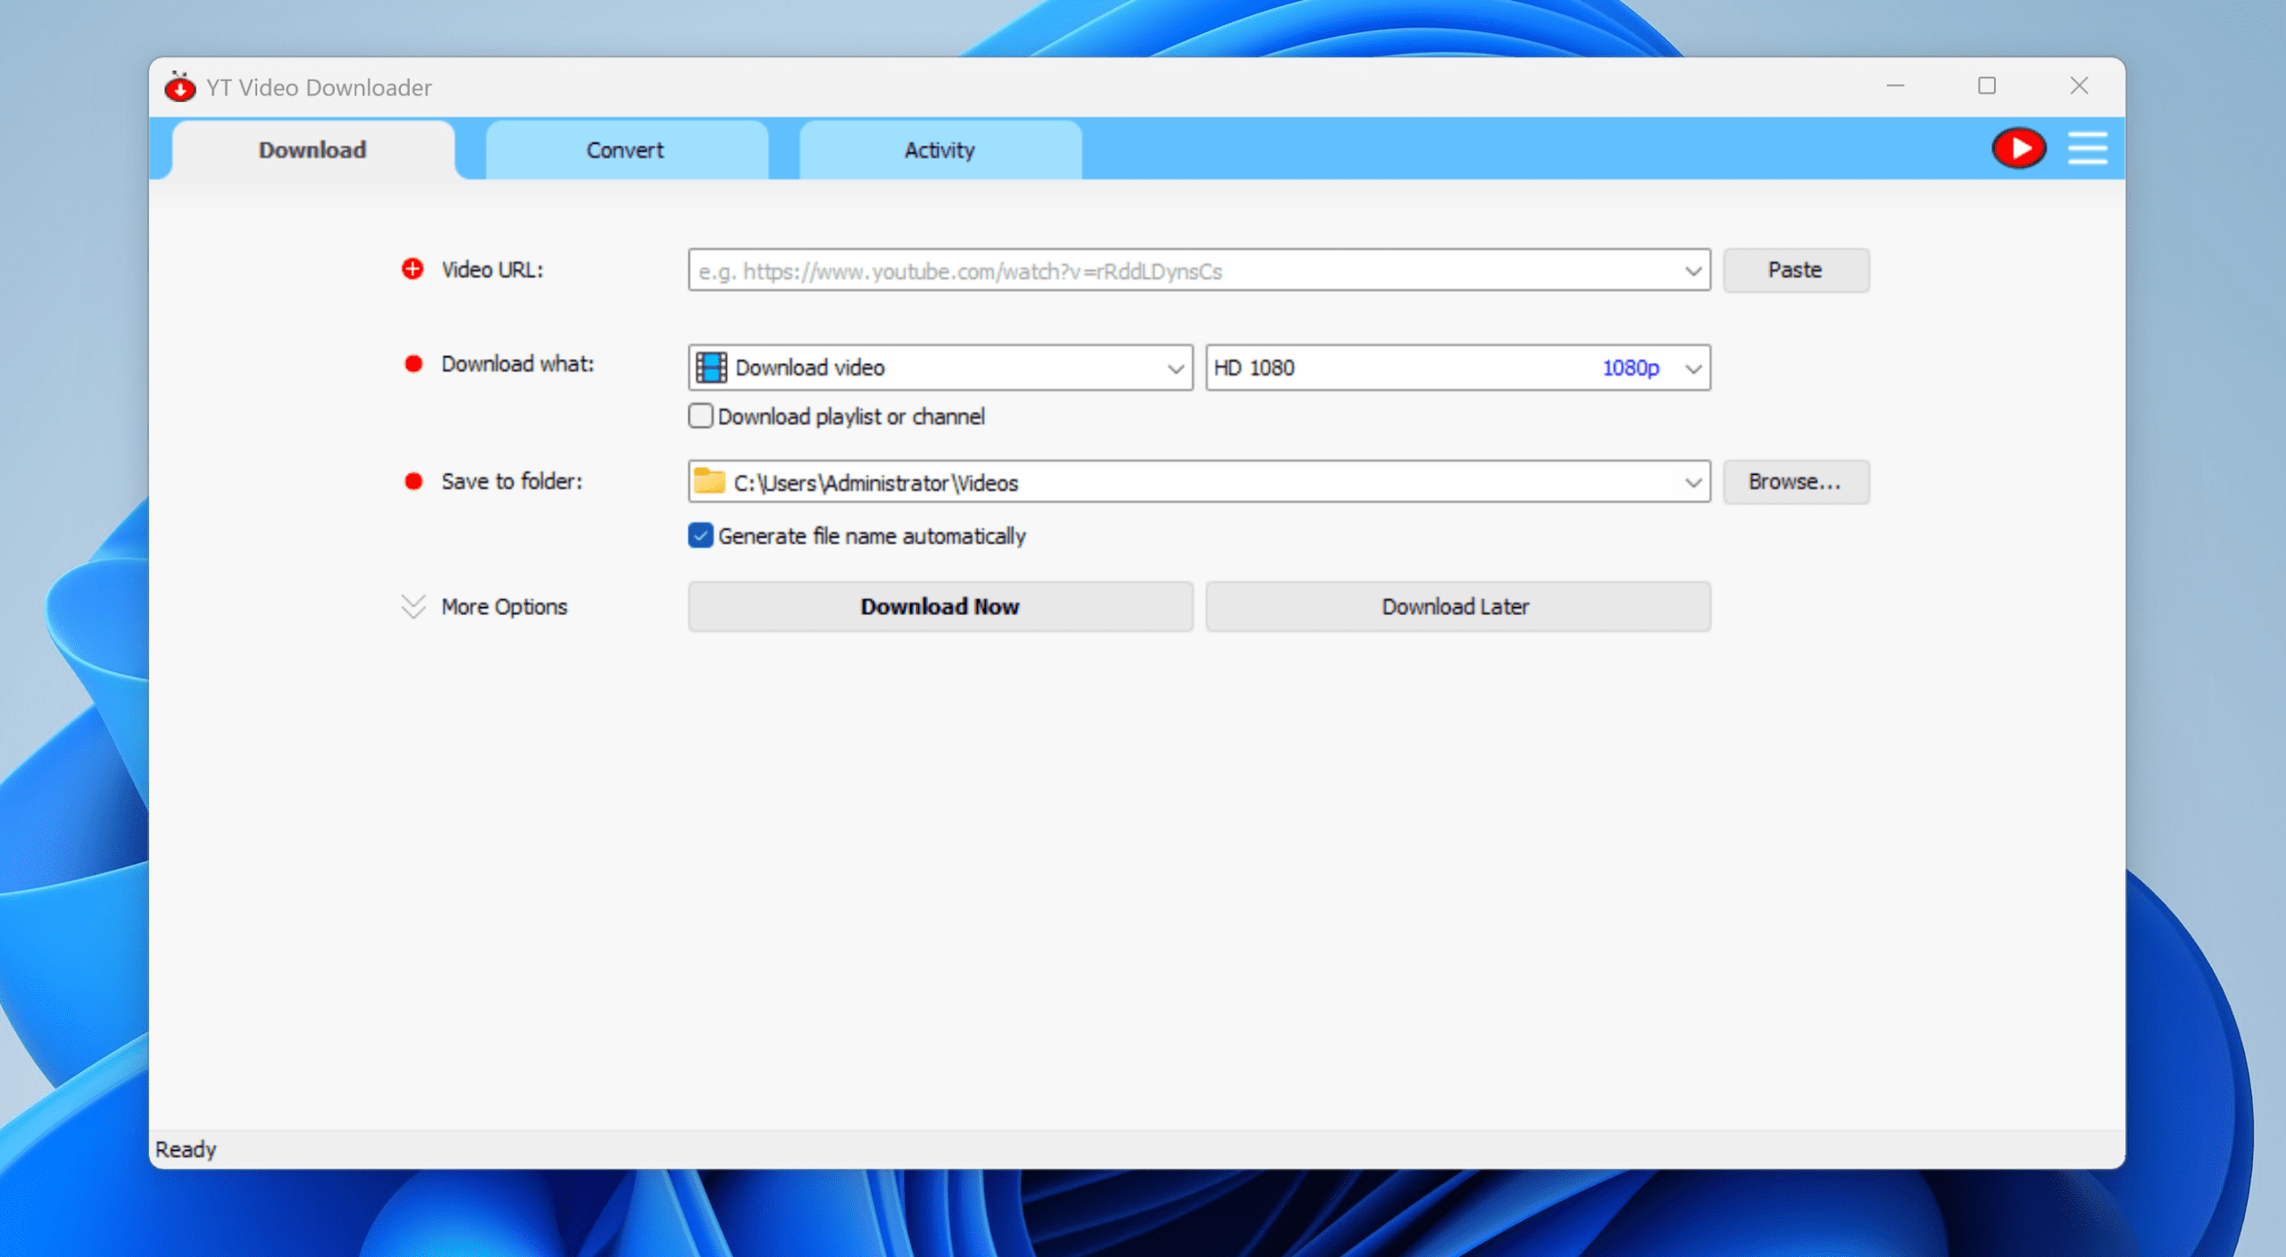This screenshot has width=2286, height=1257.
Task: Click the Ready status bar text
Action: (x=186, y=1149)
